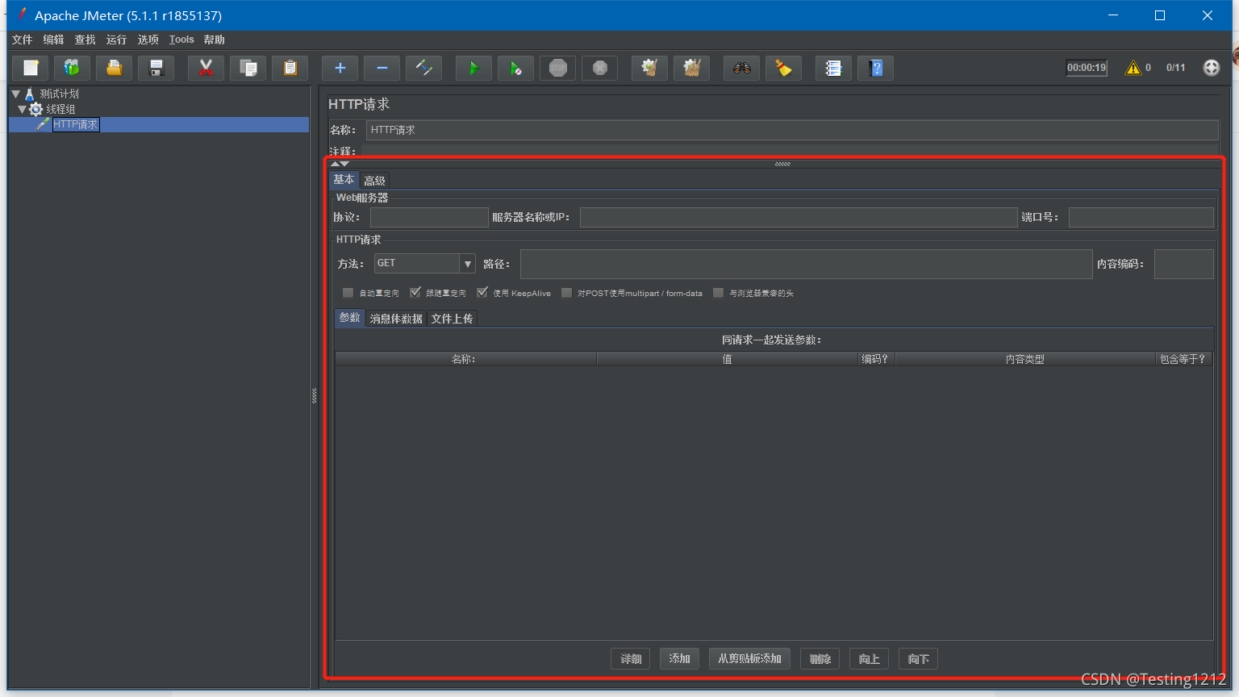The width and height of the screenshot is (1239, 697).
Task: Click the 端口号 input field
Action: point(1141,217)
